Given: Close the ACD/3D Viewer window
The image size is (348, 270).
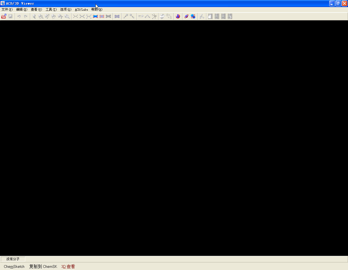Looking at the screenshot, I should pyautogui.click(x=344, y=3).
